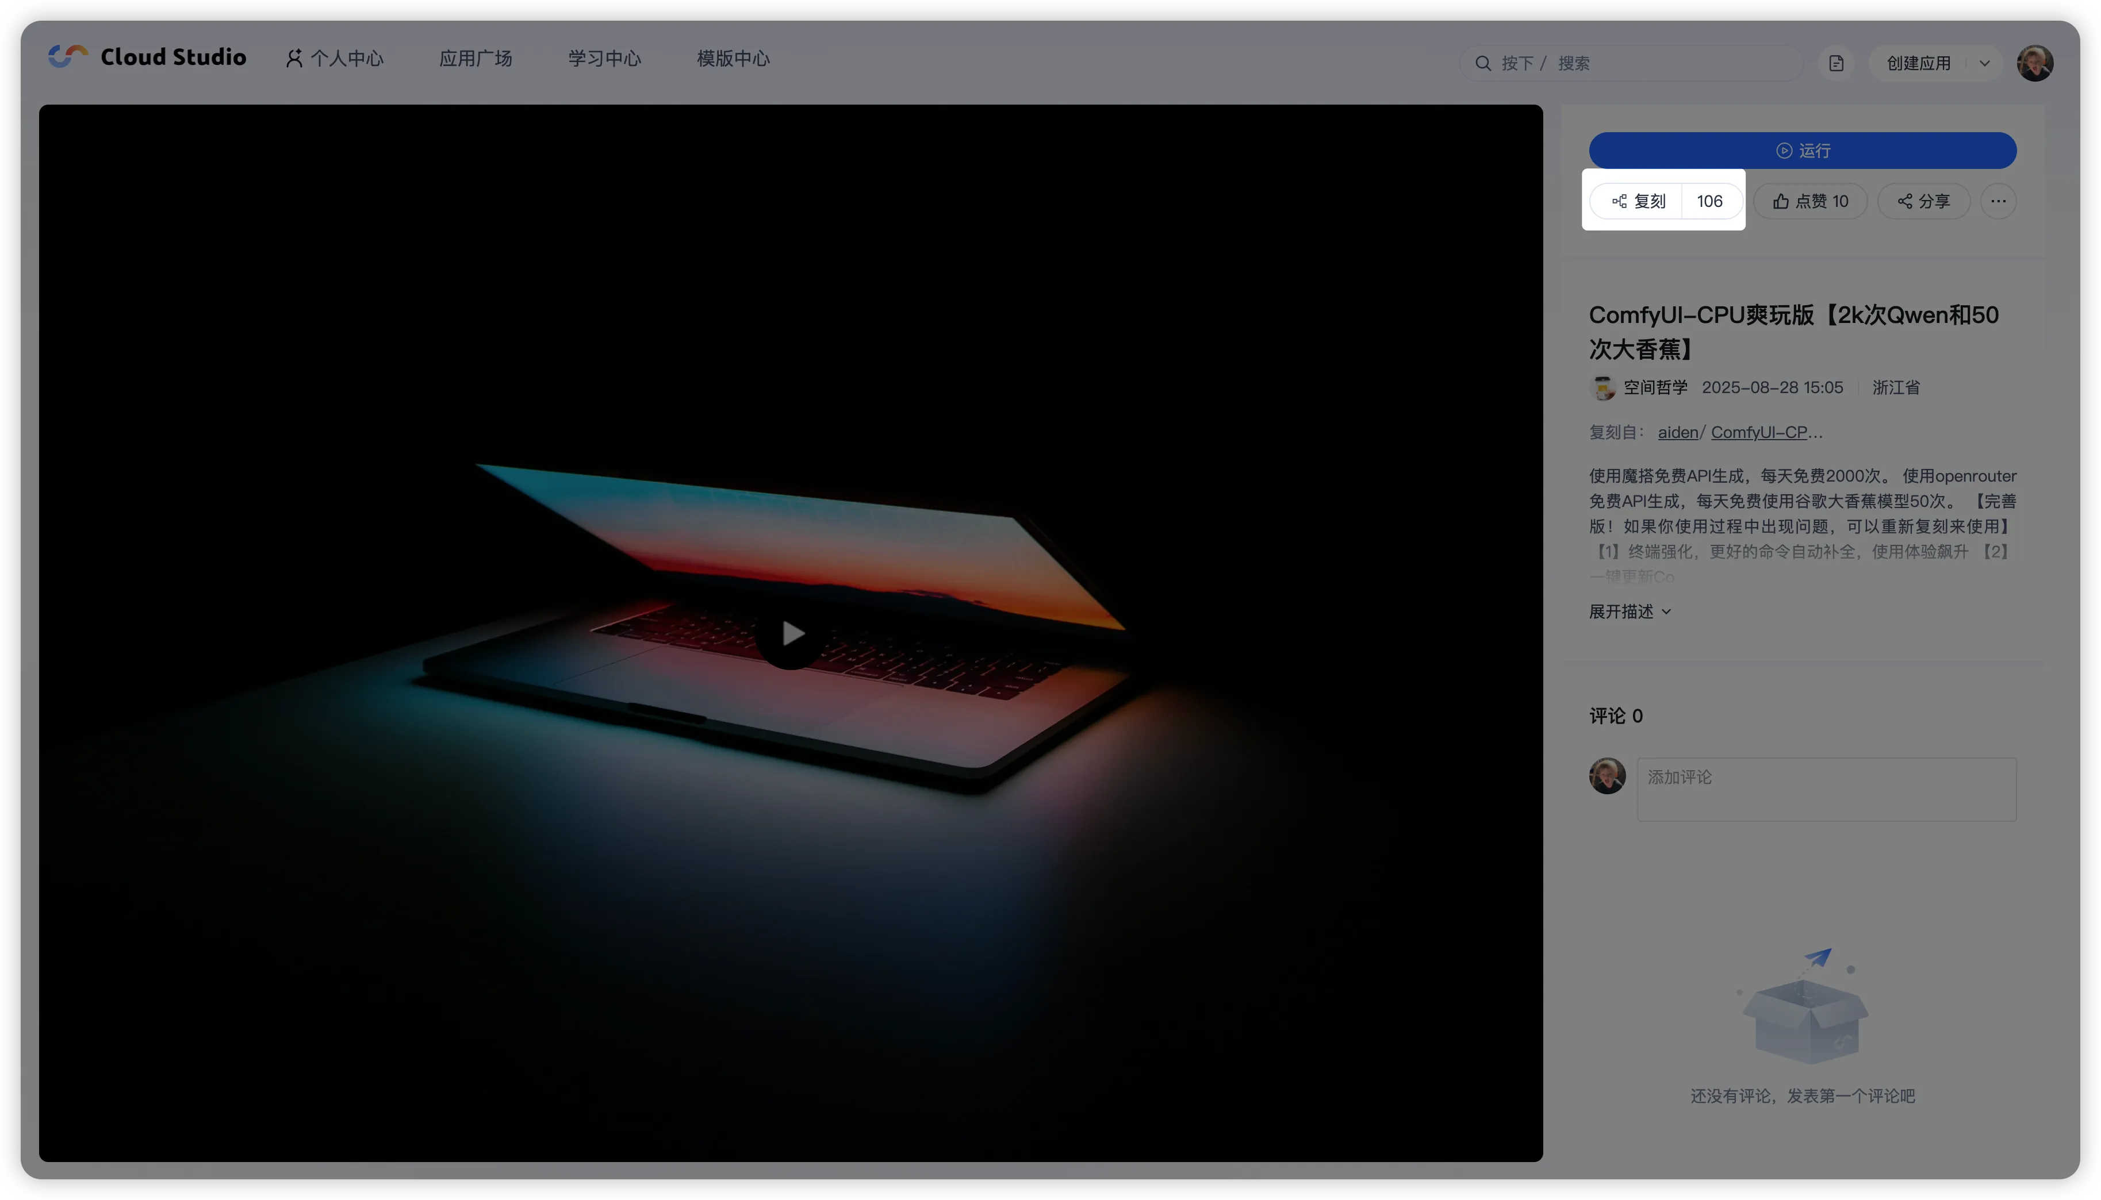Image resolution: width=2101 pixels, height=1200 pixels.
Task: Click the 点赞 thumbs-up button
Action: 1810,201
